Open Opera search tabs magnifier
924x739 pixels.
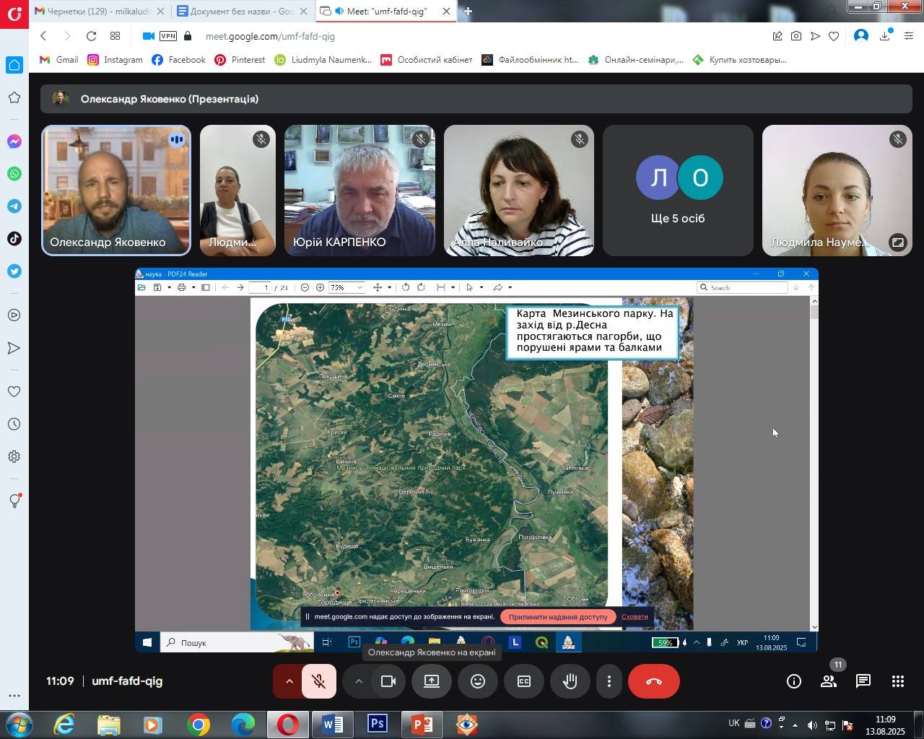[832, 9]
